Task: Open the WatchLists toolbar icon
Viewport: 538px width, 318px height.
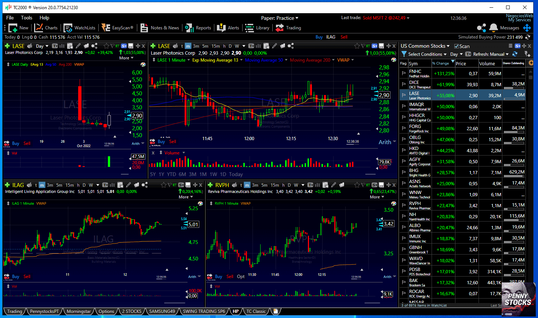Action: tap(68, 28)
